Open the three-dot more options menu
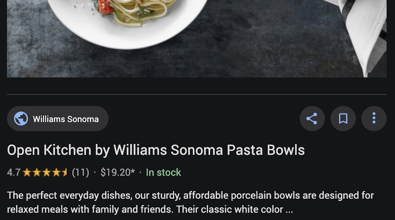Screen dimensions: 395x220 [374, 118]
